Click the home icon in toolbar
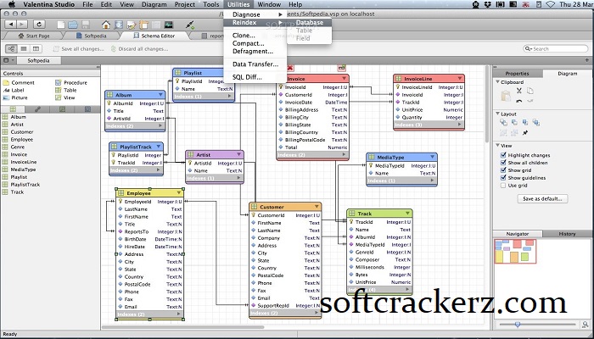This screenshot has height=339, width=594. (106, 25)
